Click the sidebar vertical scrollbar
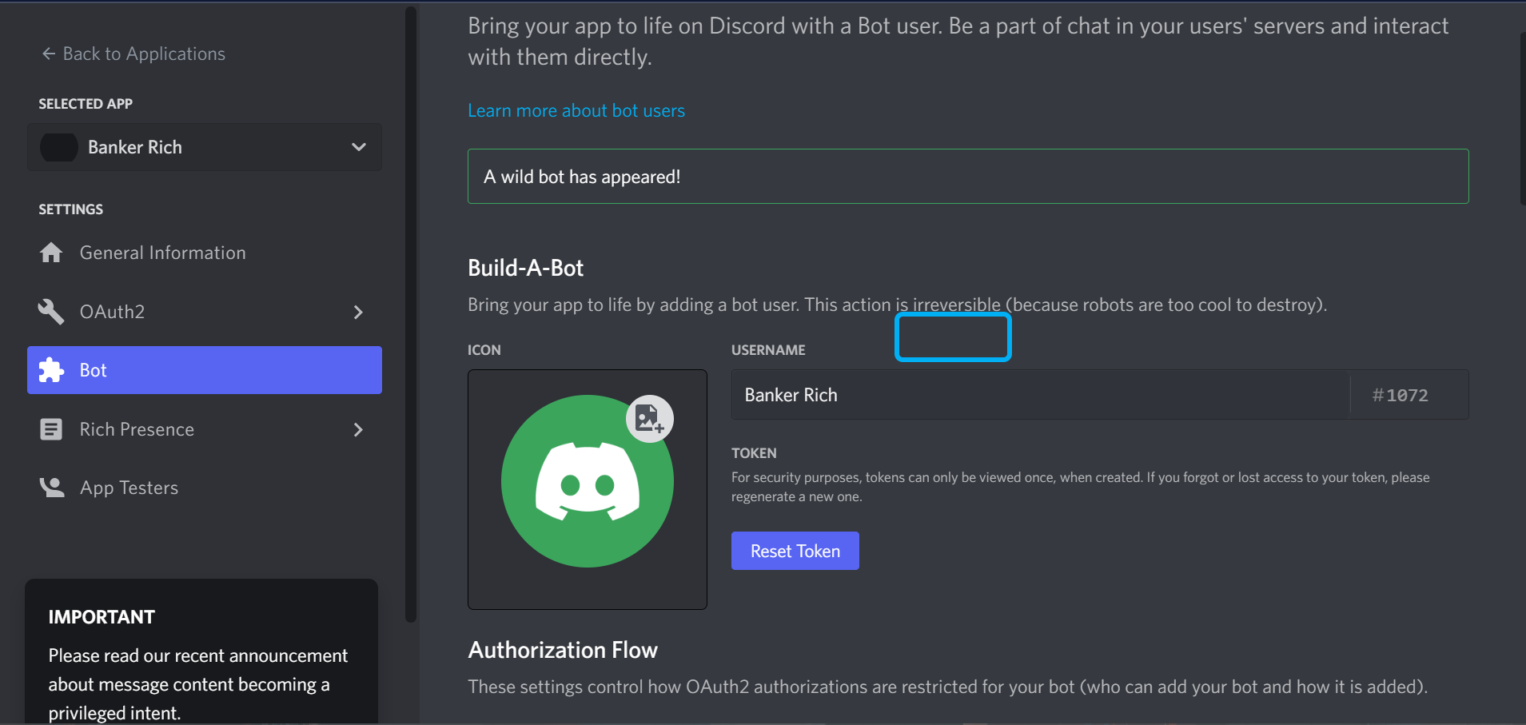The image size is (1526, 725). [411, 314]
